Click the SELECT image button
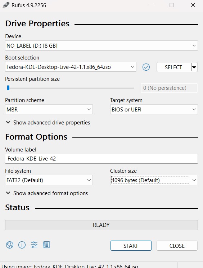The width and height of the screenshot is (203, 268). [173, 67]
